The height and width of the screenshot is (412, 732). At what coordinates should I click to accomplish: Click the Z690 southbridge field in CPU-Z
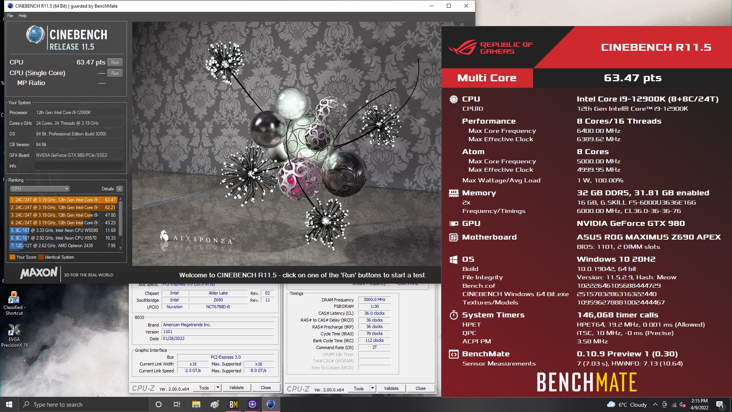pos(218,300)
